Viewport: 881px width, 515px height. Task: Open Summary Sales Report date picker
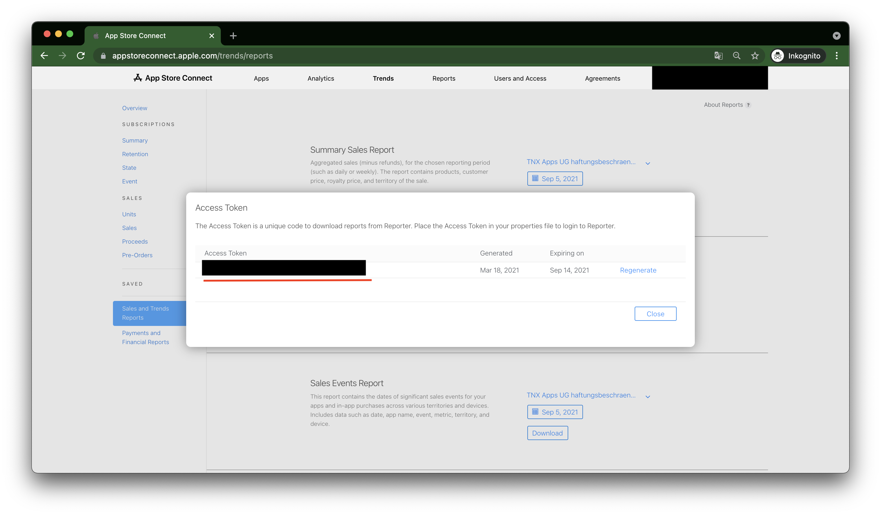555,179
